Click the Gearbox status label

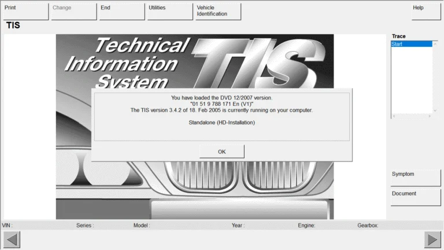[368, 225]
